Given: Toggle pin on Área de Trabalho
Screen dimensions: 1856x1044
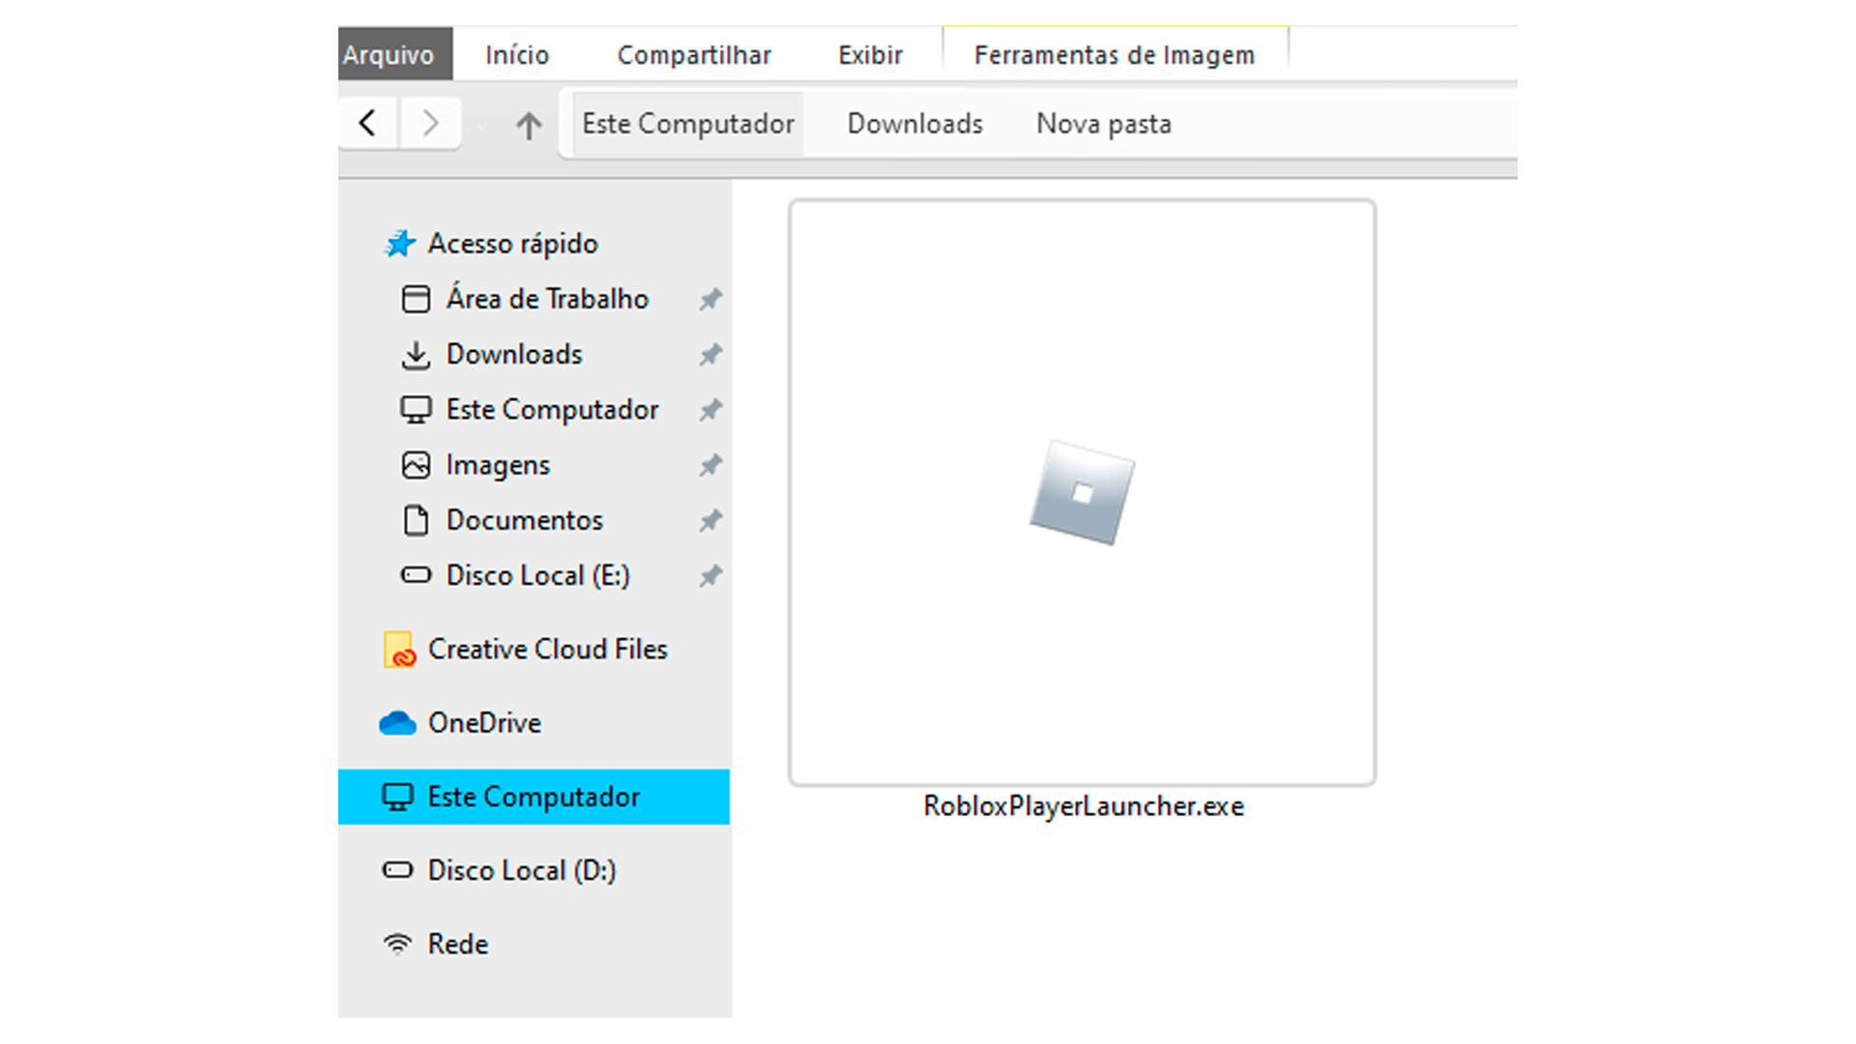Looking at the screenshot, I should [710, 299].
